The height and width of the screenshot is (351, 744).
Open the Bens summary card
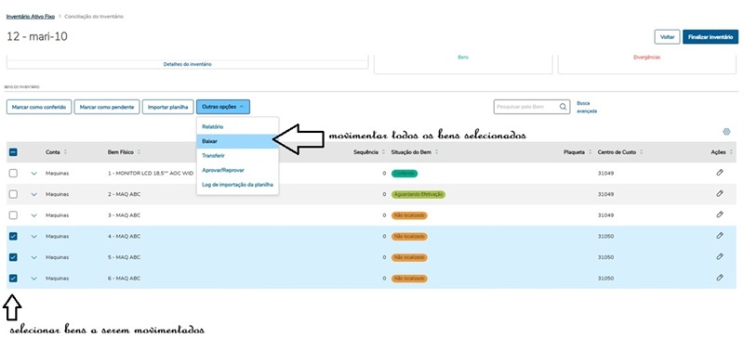coord(463,64)
